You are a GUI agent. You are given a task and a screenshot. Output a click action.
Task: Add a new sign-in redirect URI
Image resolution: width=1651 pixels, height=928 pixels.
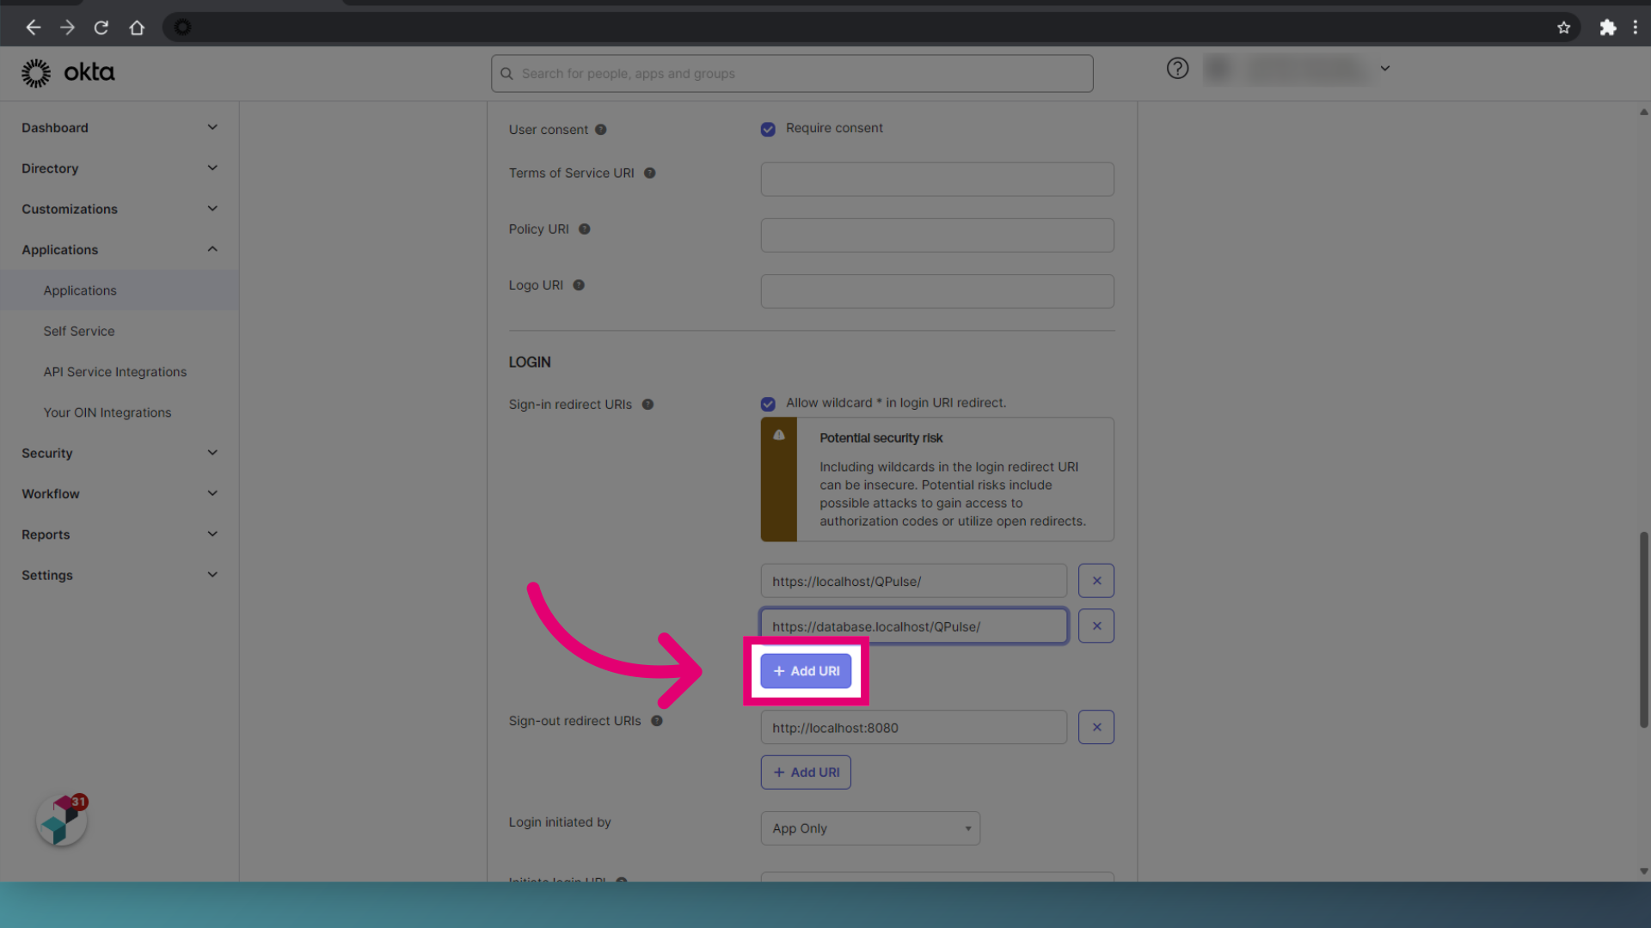pos(806,671)
